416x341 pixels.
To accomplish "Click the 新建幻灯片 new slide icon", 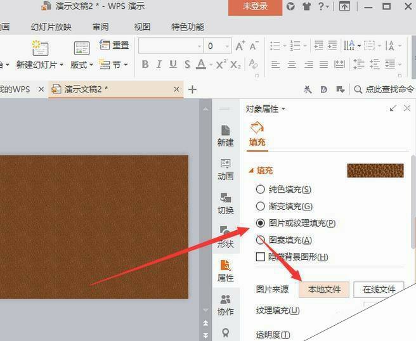I will (x=39, y=49).
